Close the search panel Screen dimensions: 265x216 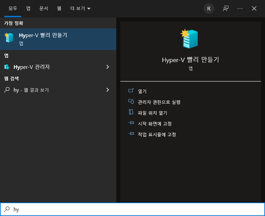point(254,8)
